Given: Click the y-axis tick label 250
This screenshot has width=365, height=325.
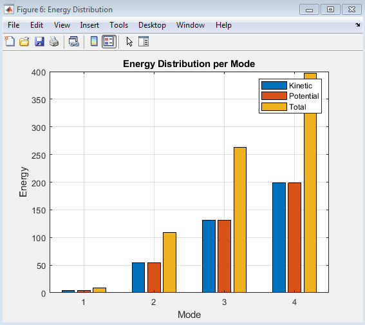Looking at the screenshot, I should [39, 155].
